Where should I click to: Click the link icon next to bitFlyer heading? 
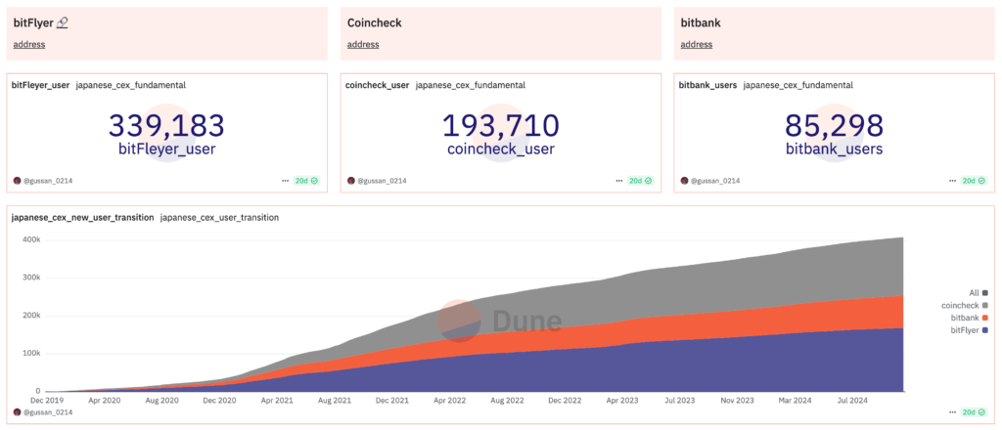point(63,22)
